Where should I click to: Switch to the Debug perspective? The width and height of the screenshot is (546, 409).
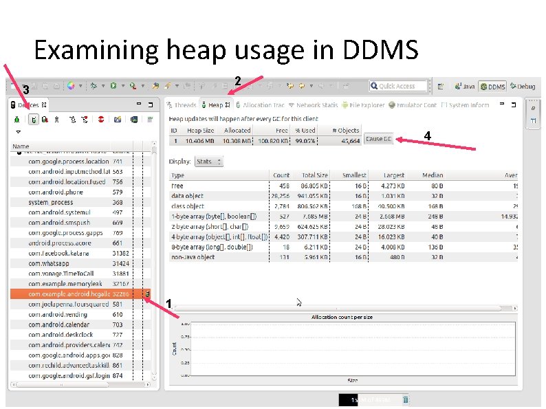coord(523,87)
